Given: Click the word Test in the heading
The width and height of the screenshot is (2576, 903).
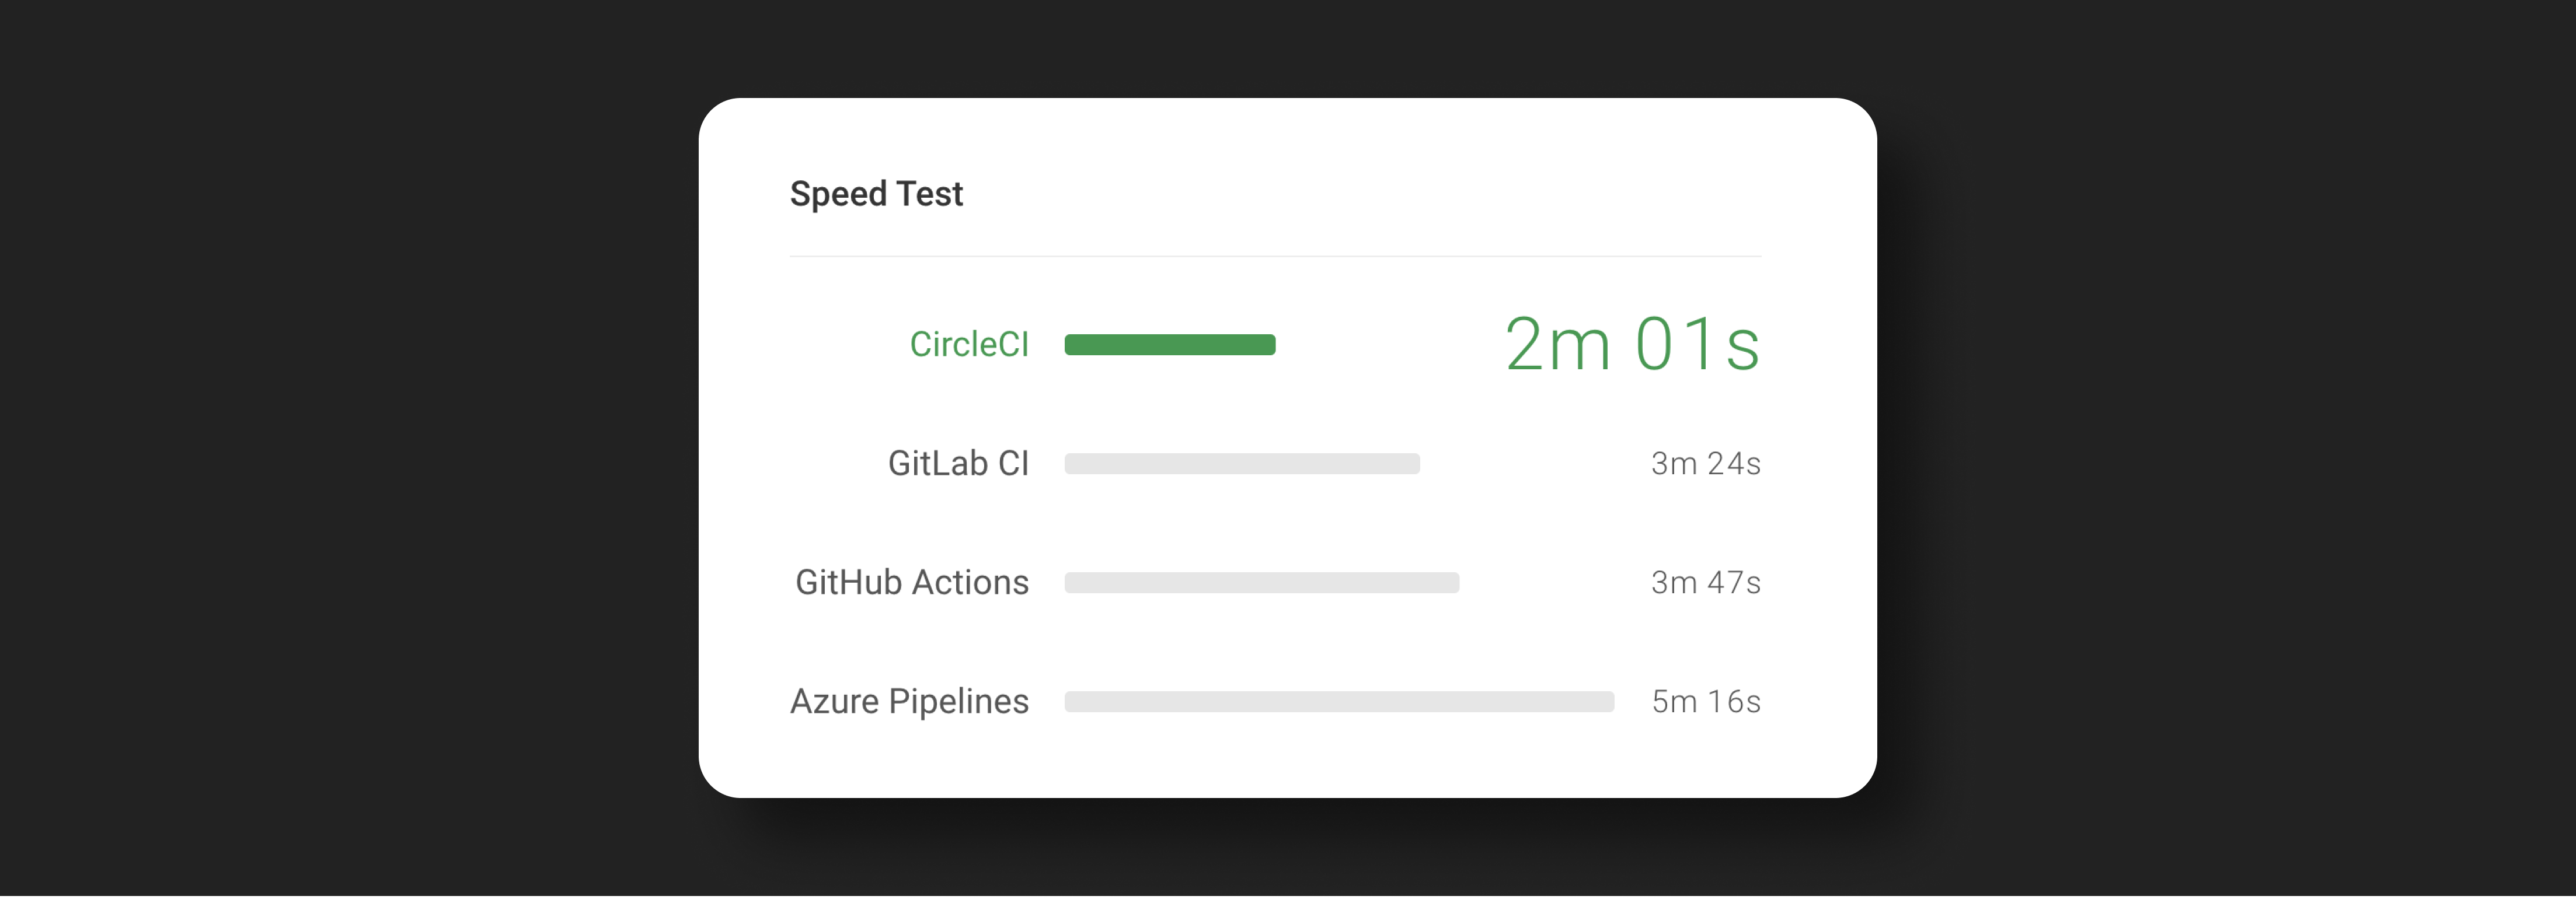Looking at the screenshot, I should [x=929, y=194].
